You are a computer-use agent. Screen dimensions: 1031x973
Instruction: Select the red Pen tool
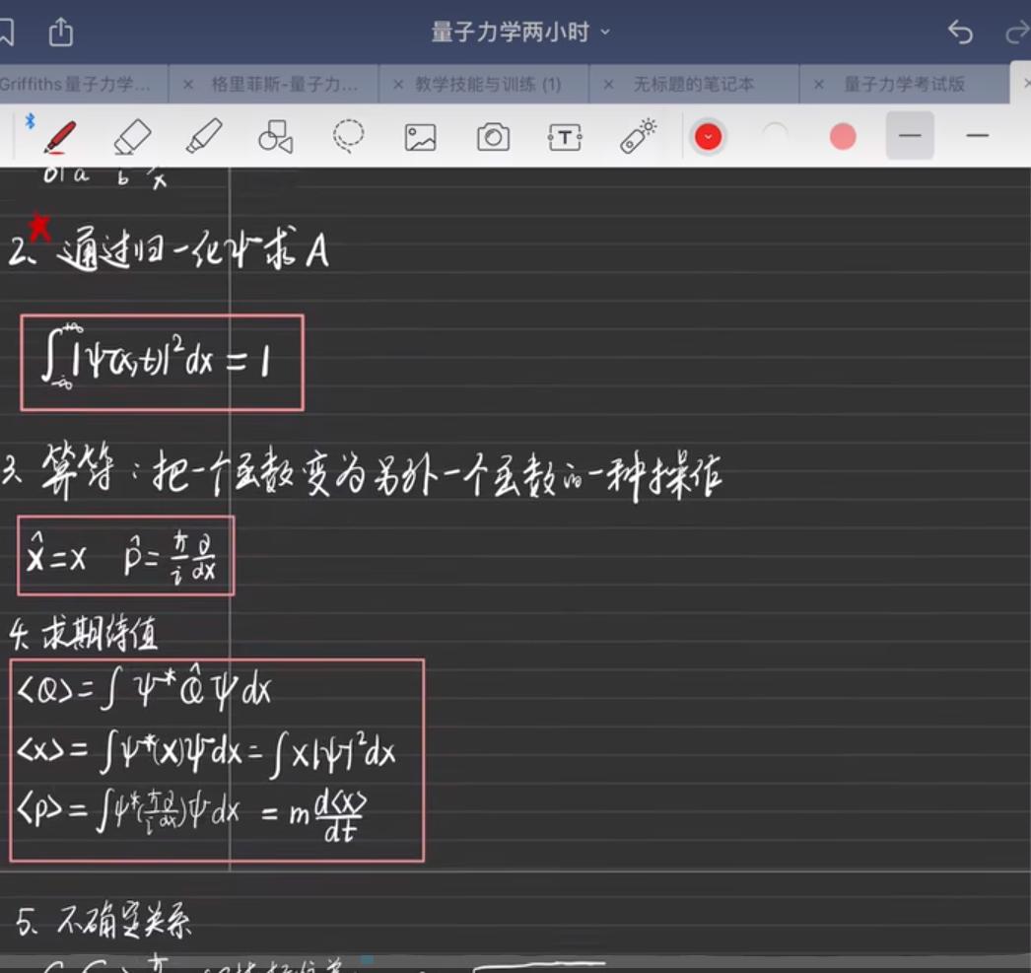point(59,137)
